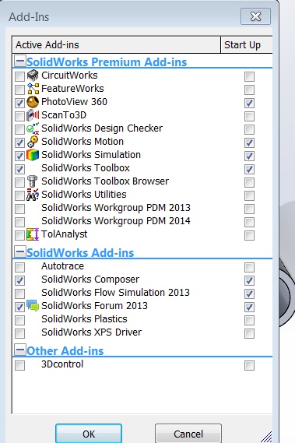The image size is (295, 443).
Task: Enable the Autotrace active add-in checkbox
Action: (19, 267)
